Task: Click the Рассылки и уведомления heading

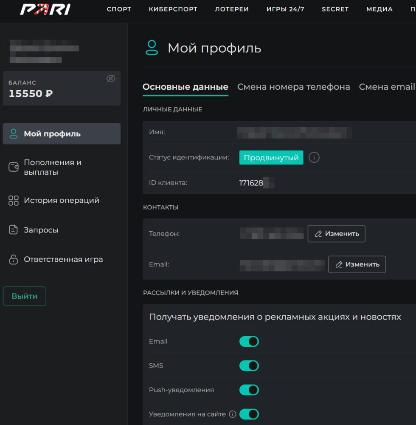Action: coord(191,293)
